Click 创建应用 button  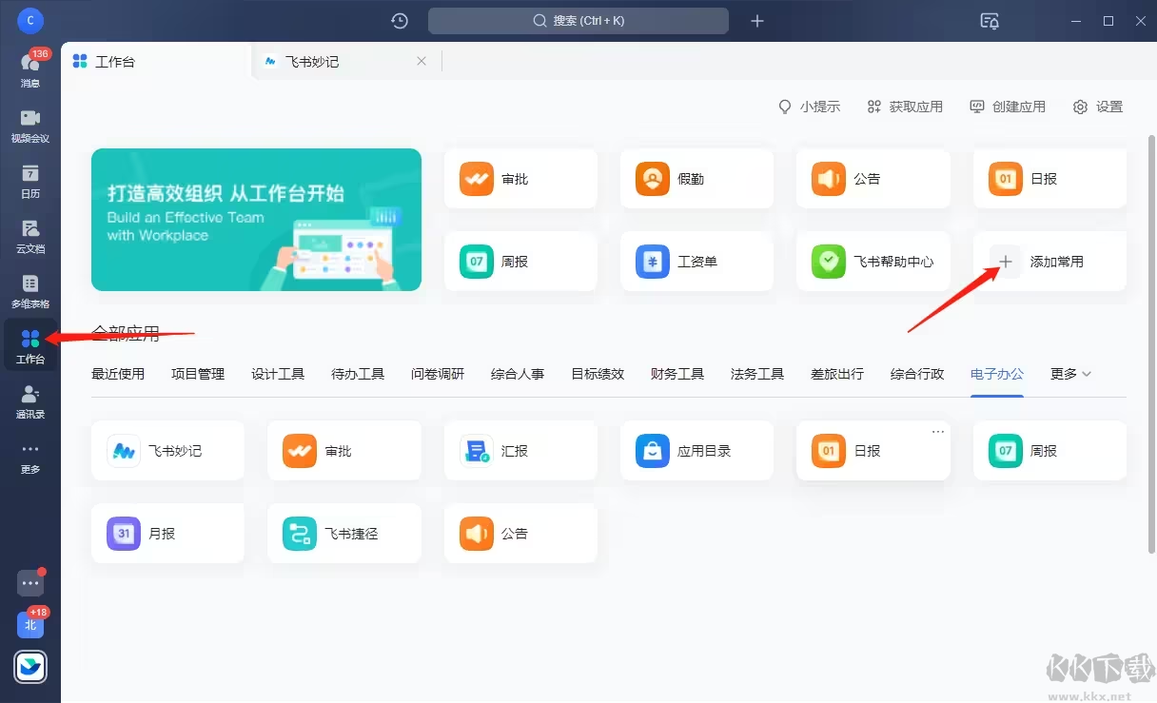pyautogui.click(x=1008, y=107)
